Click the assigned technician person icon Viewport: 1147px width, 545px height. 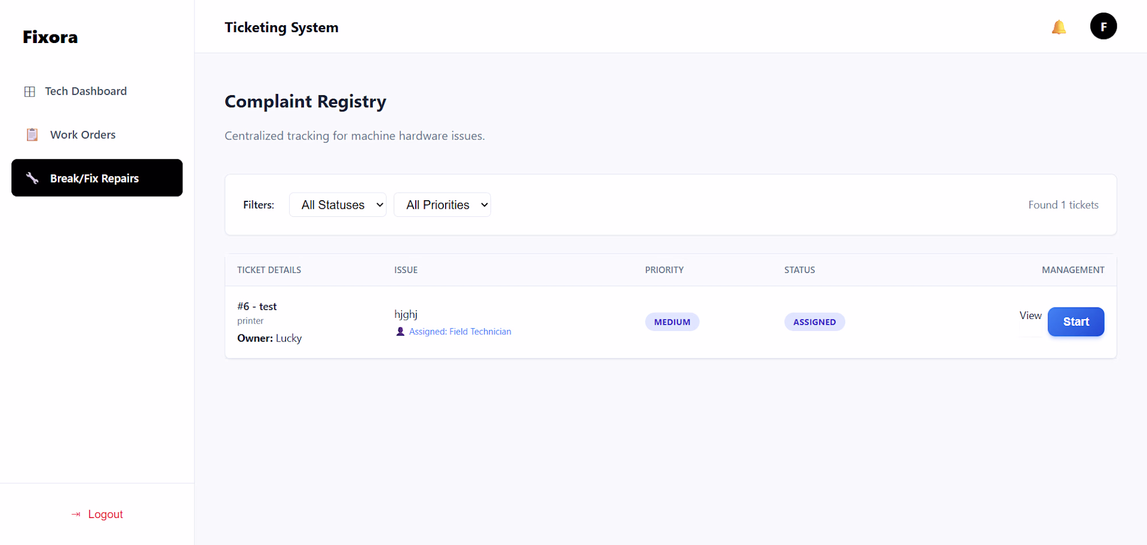click(x=400, y=332)
